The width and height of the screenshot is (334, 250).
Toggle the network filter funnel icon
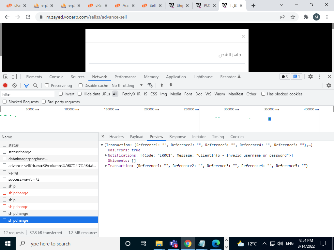point(26,85)
